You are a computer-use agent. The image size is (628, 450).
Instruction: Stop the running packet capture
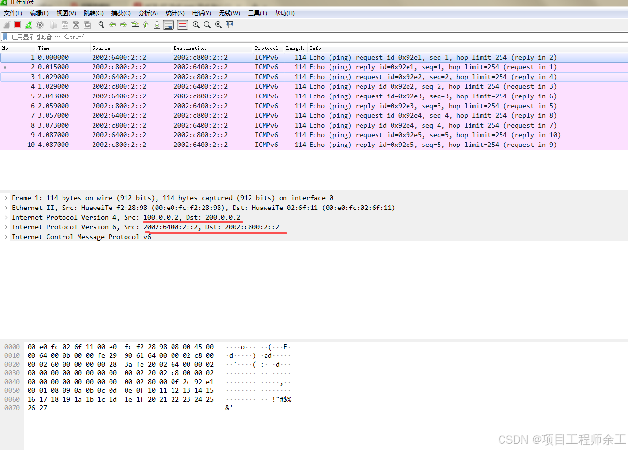(x=17, y=25)
